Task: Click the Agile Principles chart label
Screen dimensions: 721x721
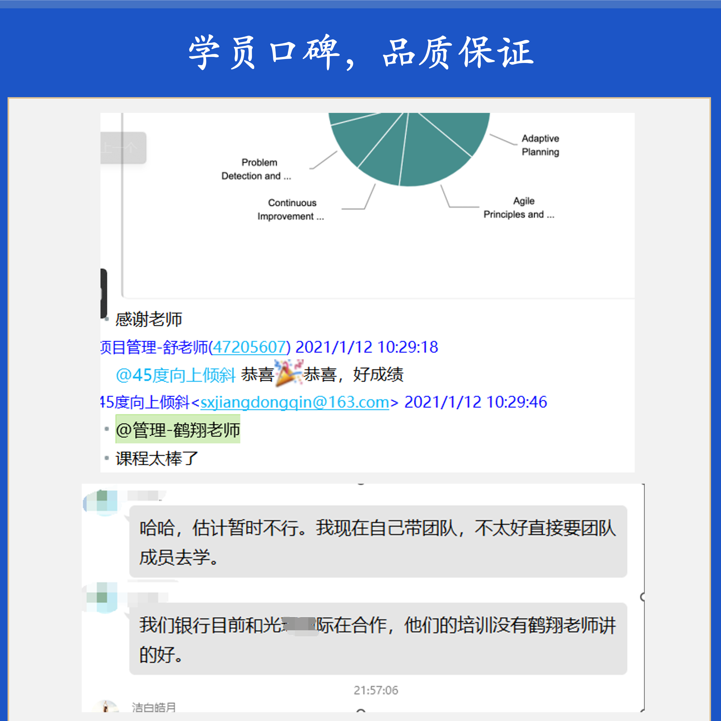Action: click(x=519, y=208)
